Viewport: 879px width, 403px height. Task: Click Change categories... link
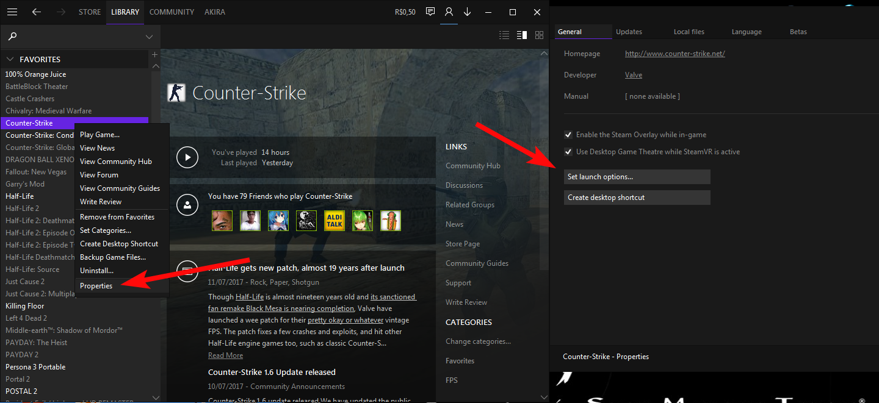478,341
